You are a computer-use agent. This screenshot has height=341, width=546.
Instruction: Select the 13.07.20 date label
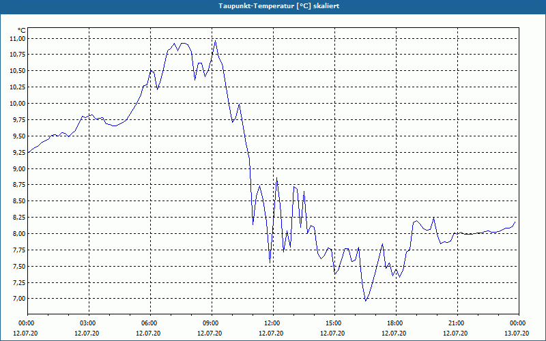click(x=517, y=333)
